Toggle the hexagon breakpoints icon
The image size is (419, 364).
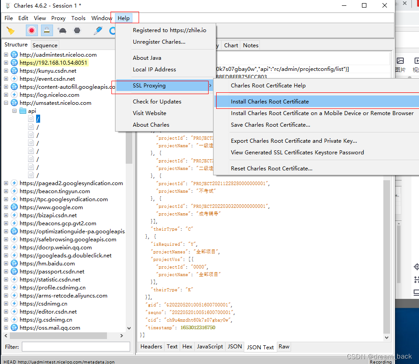point(77,30)
